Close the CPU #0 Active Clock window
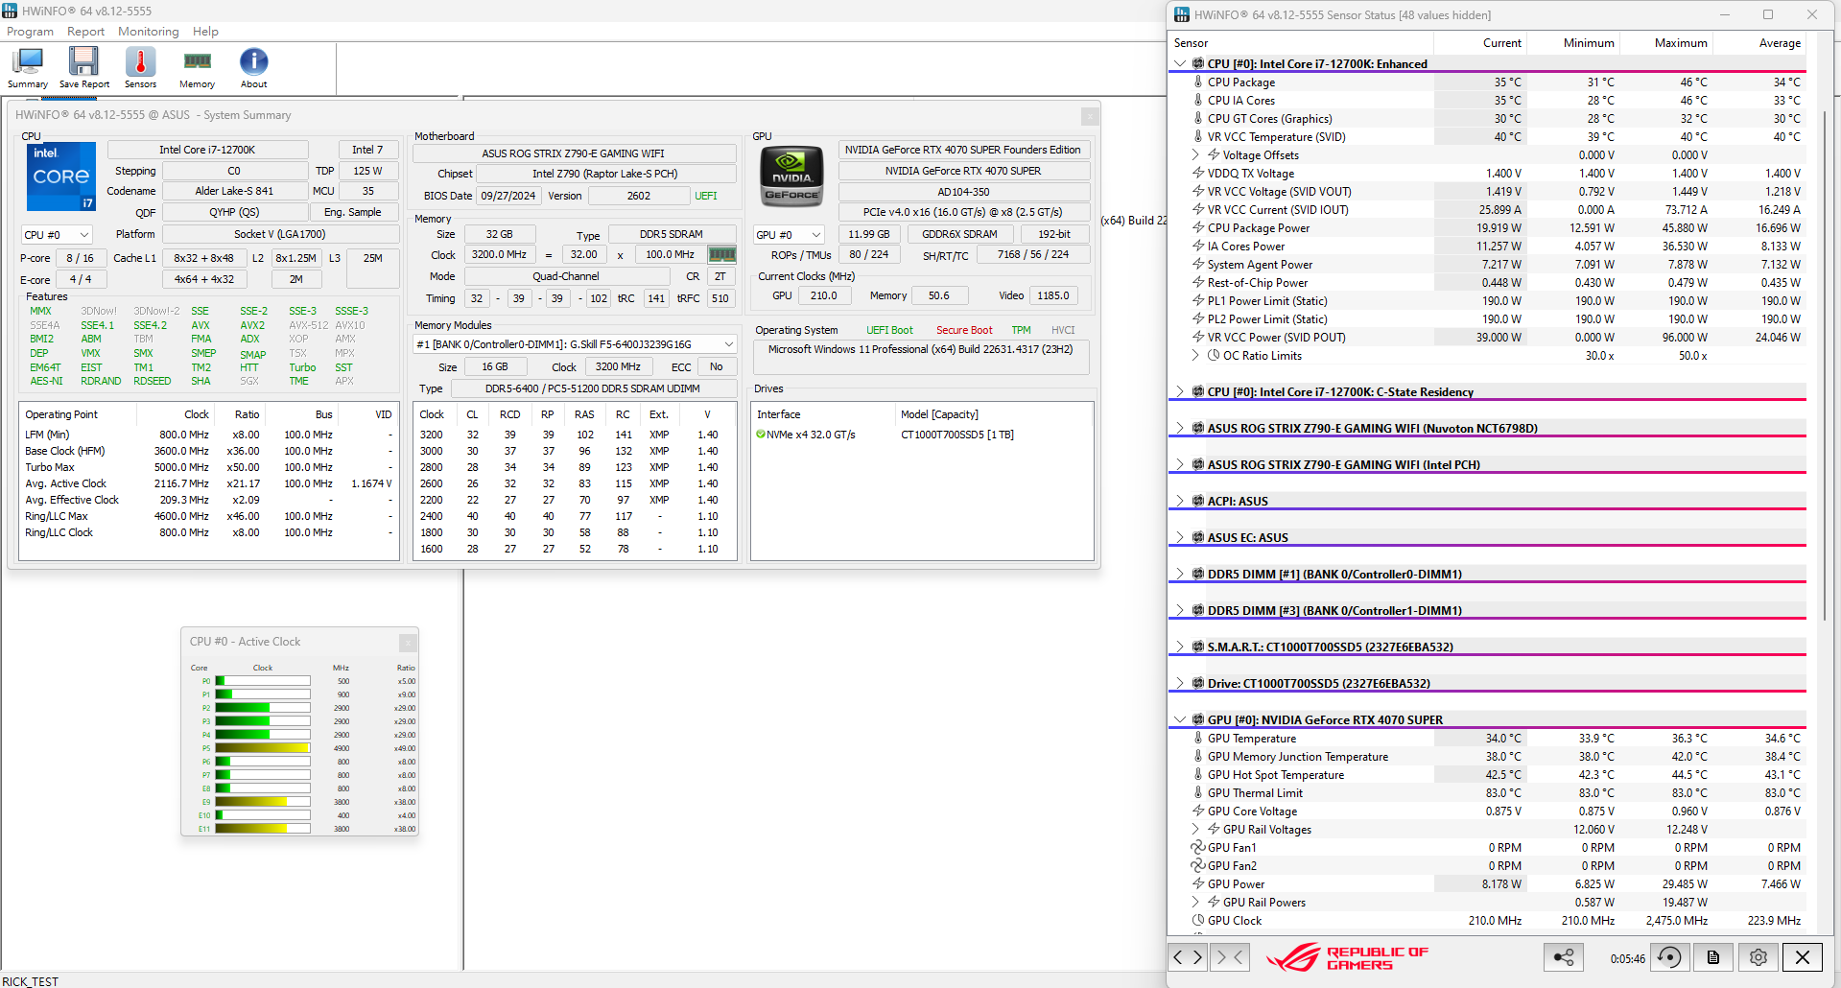This screenshot has width=1841, height=988. 408,643
